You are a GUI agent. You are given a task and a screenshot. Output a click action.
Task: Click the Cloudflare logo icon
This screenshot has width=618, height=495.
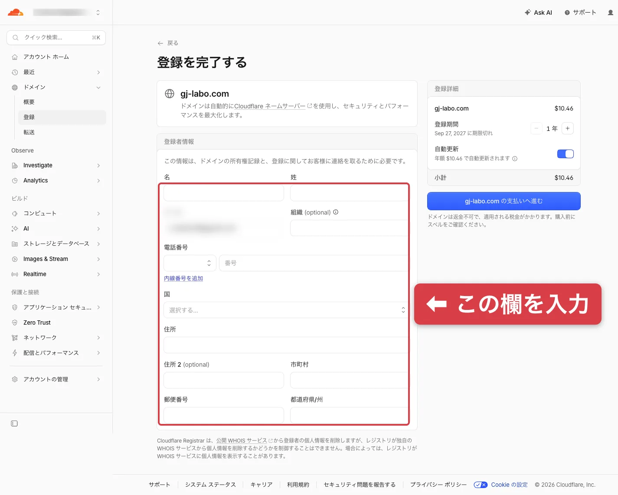tap(16, 12)
